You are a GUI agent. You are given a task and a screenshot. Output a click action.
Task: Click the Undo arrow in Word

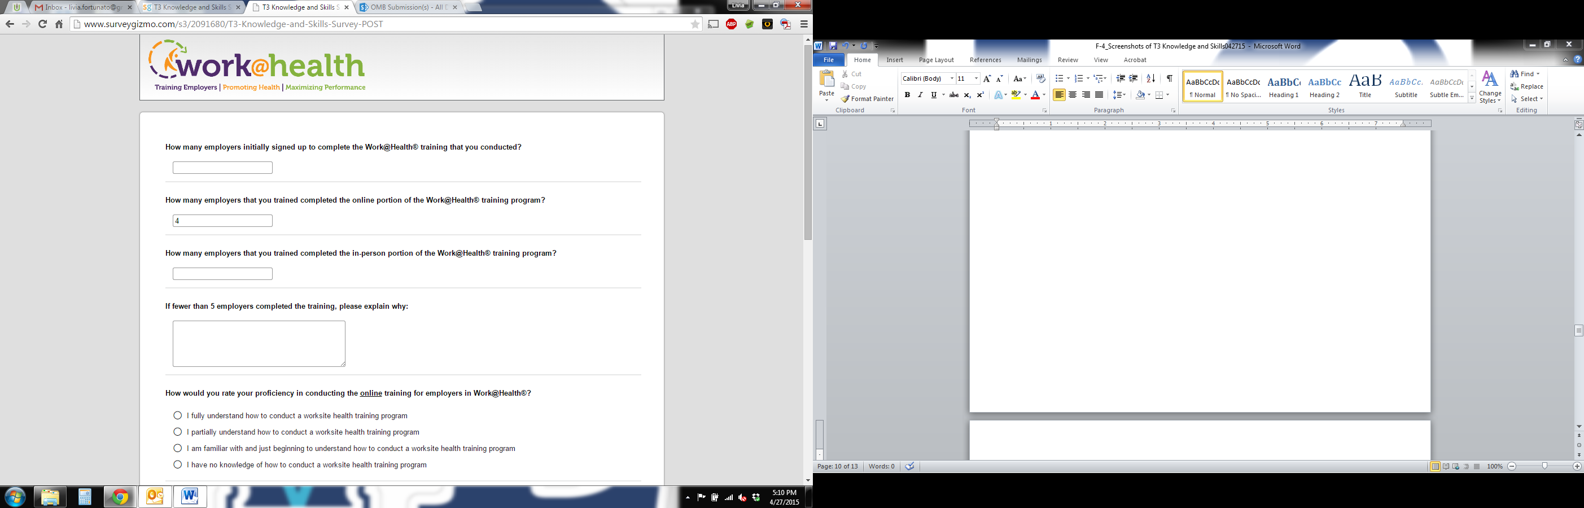point(846,46)
